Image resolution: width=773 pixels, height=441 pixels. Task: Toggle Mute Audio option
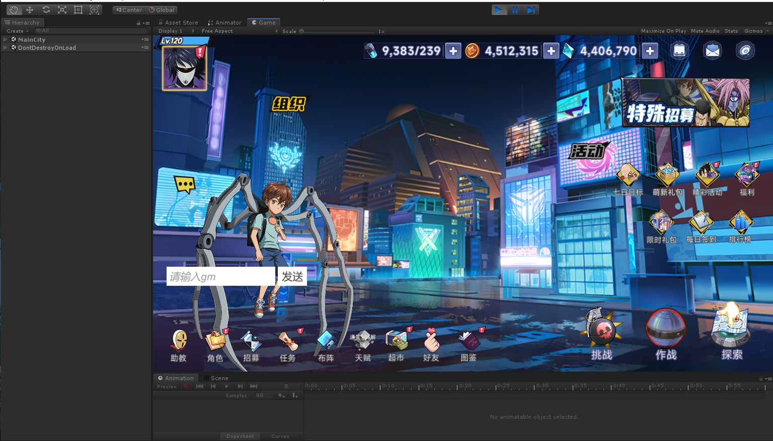click(705, 31)
